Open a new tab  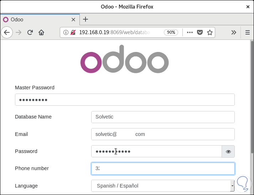pyautogui.click(x=85, y=20)
